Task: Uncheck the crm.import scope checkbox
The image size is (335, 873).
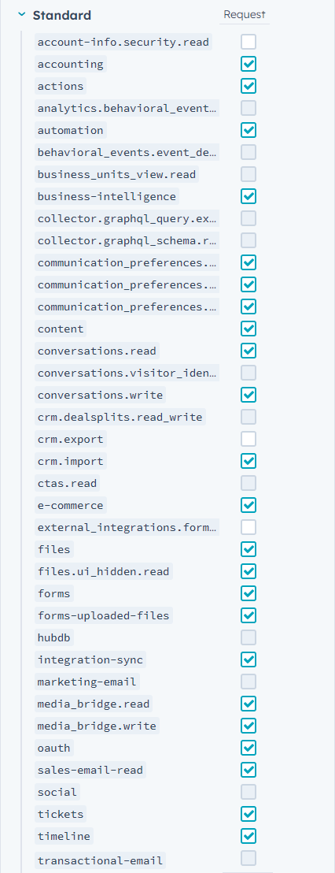Action: pyautogui.click(x=248, y=461)
